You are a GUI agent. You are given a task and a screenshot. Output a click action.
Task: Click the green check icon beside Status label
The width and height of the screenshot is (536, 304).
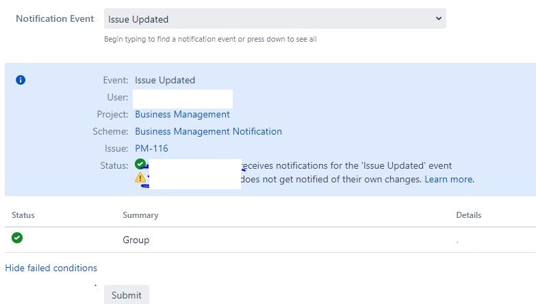[x=140, y=164]
